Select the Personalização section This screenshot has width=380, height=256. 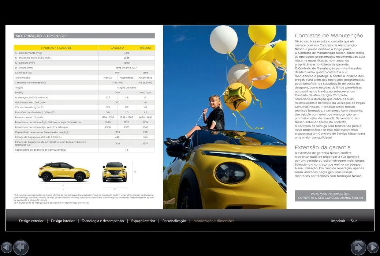[175, 221]
